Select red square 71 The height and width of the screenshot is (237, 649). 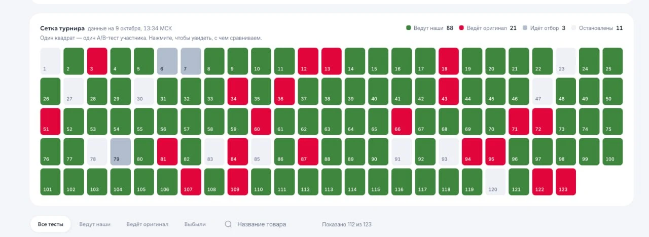click(519, 122)
